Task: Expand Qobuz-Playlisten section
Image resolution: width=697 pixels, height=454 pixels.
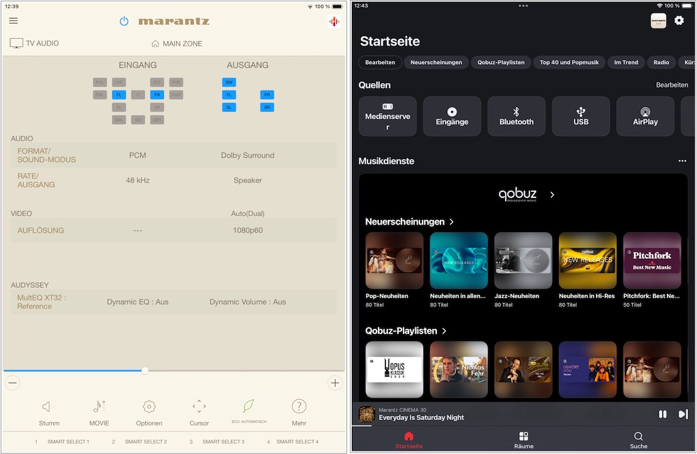Action: [x=444, y=331]
